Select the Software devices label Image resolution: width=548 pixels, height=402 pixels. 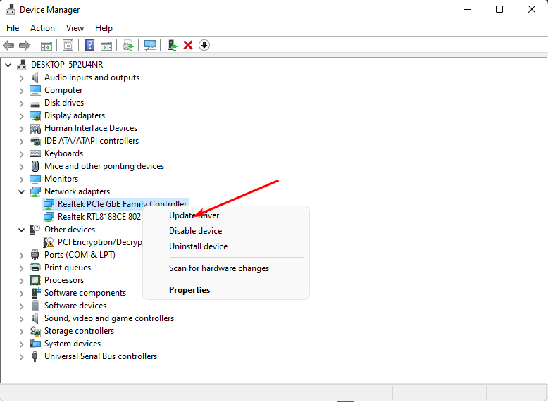(x=75, y=306)
